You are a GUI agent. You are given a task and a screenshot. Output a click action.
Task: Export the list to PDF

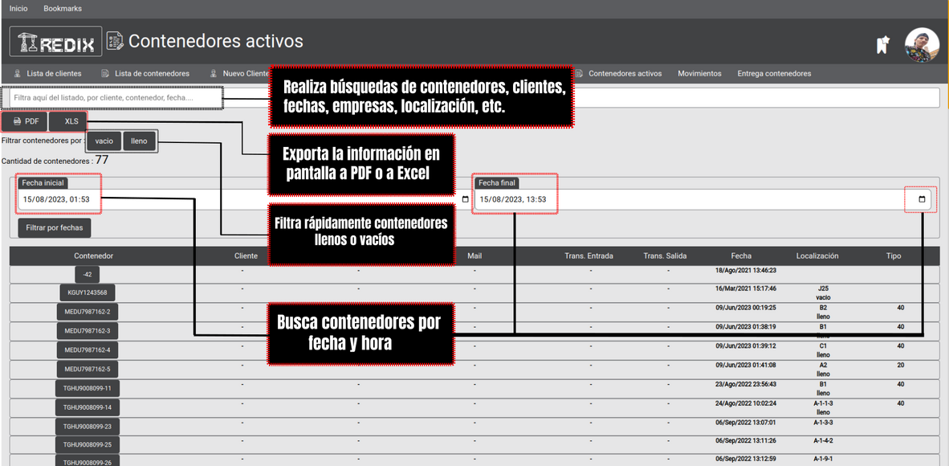click(x=26, y=121)
